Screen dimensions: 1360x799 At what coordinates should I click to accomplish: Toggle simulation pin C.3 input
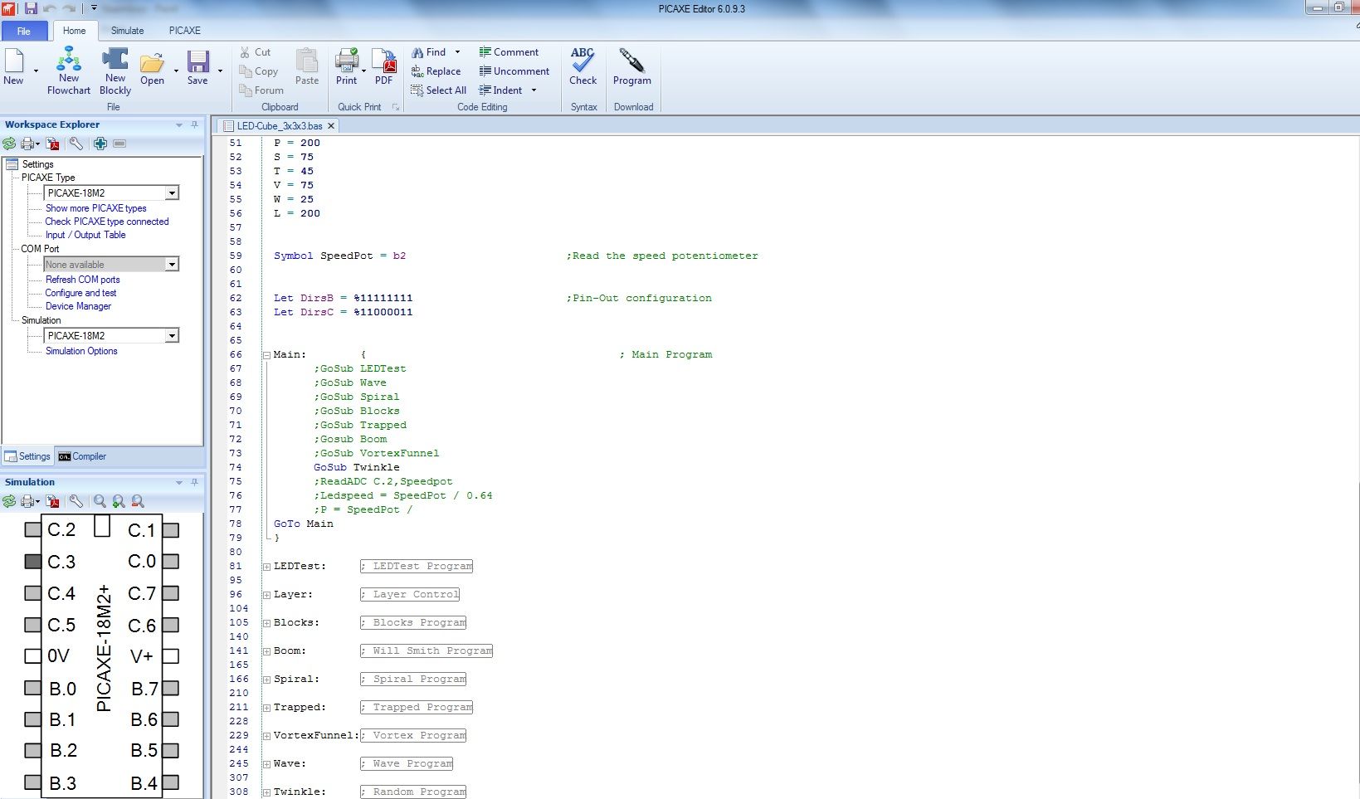32,562
